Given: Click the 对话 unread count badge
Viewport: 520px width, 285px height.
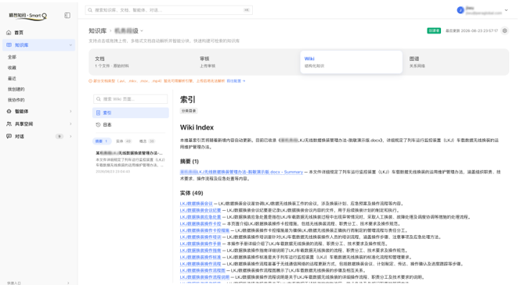Looking at the screenshot, I should 59,136.
